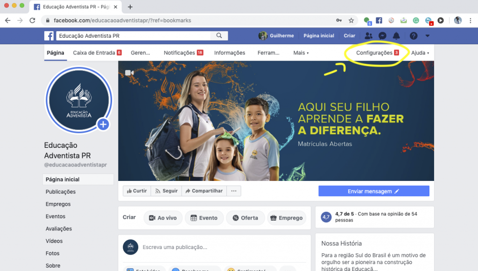Open Guilherme profile link in header
The image size is (478, 271).
point(276,35)
